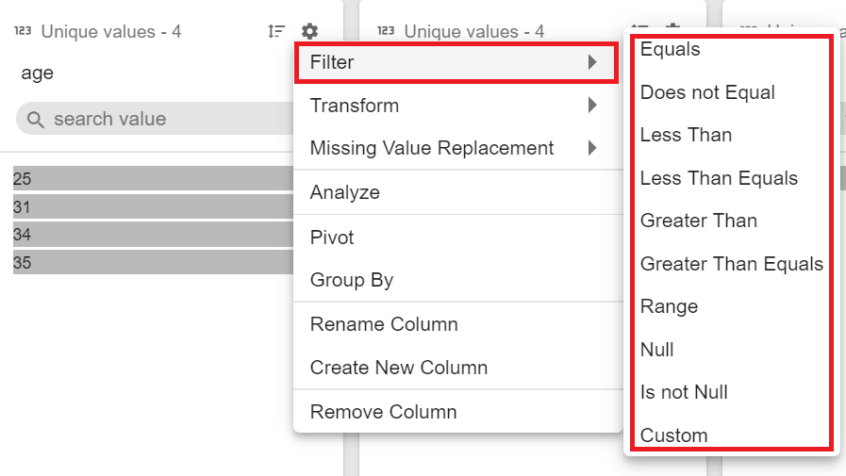Click Rename Column

coord(384,324)
